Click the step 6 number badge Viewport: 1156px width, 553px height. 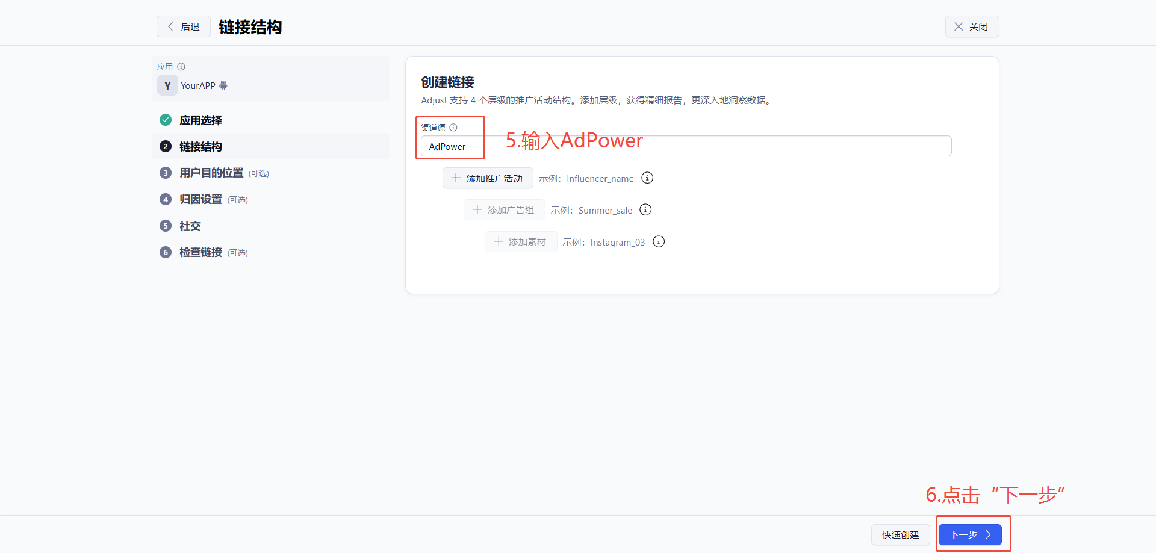(x=166, y=252)
